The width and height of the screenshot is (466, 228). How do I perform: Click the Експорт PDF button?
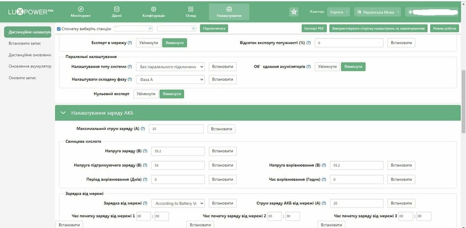(x=315, y=28)
